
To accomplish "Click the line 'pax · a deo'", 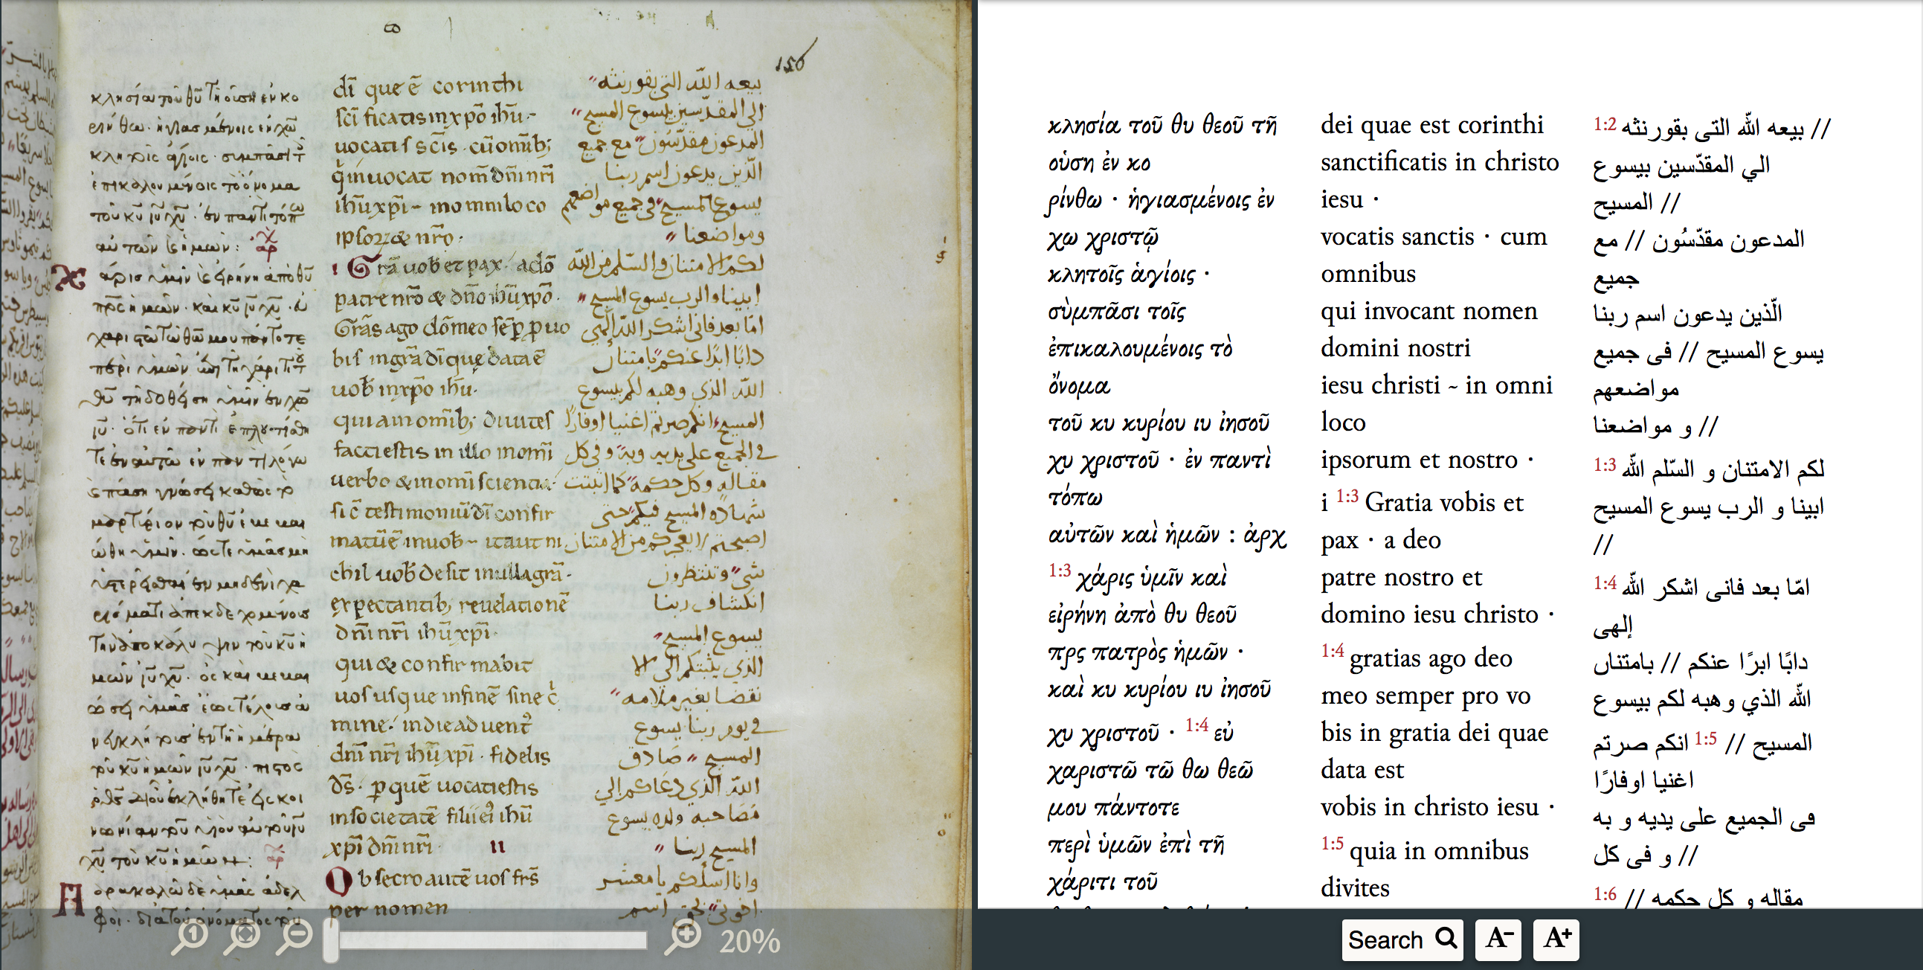I will tap(1381, 539).
